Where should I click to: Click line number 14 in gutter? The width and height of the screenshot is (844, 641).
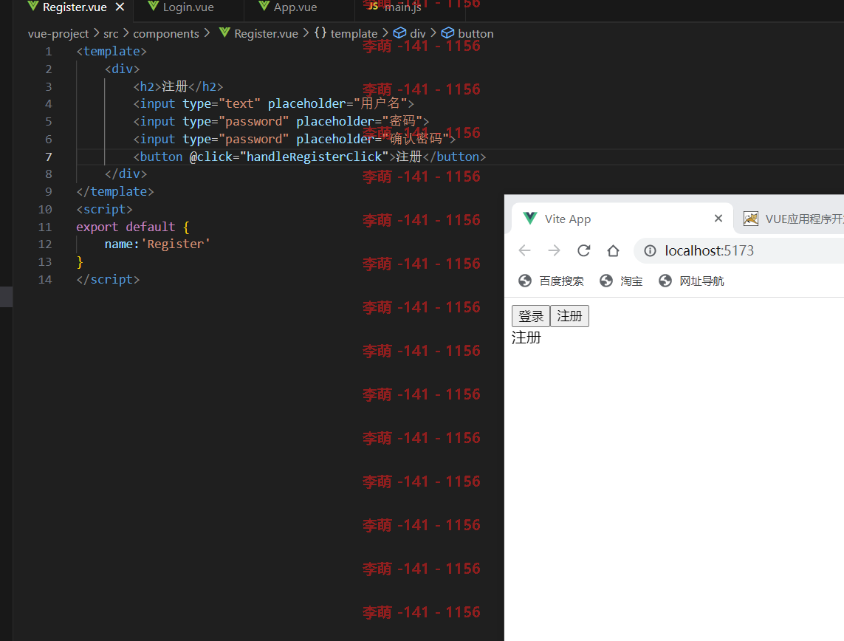click(45, 280)
